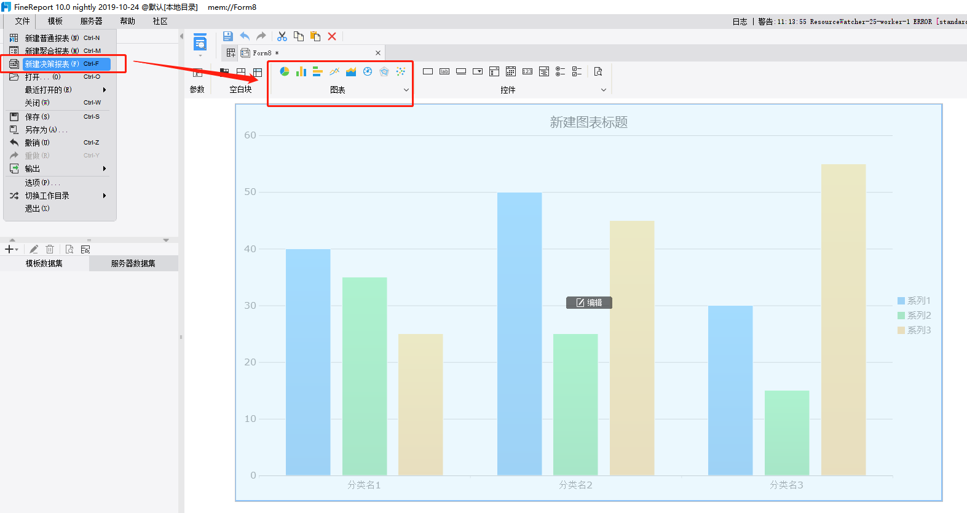
Task: Open the blue preview icon at toolbar left
Action: pos(200,42)
